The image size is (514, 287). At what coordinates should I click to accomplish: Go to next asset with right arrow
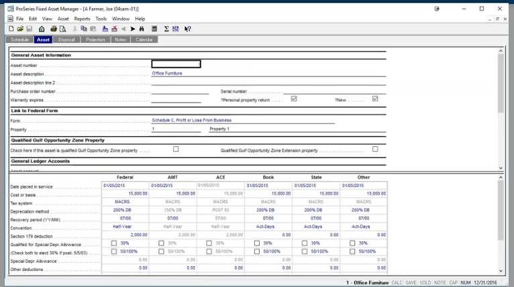133,29
